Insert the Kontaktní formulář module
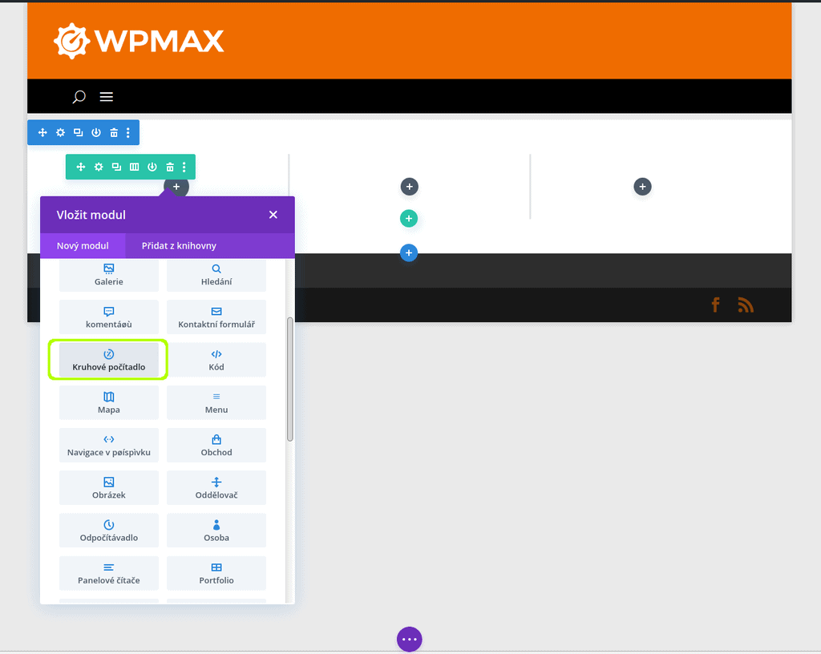821x654 pixels. [x=216, y=317]
